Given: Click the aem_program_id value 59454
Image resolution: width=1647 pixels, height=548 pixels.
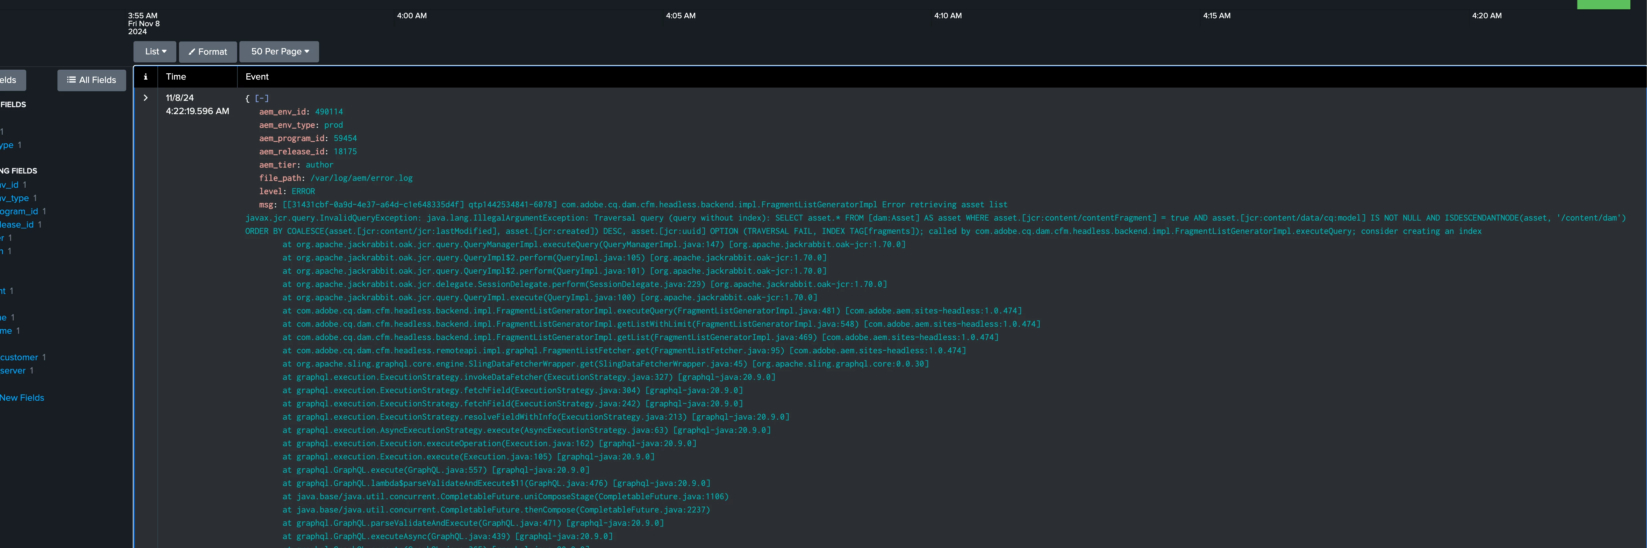Looking at the screenshot, I should coord(345,139).
